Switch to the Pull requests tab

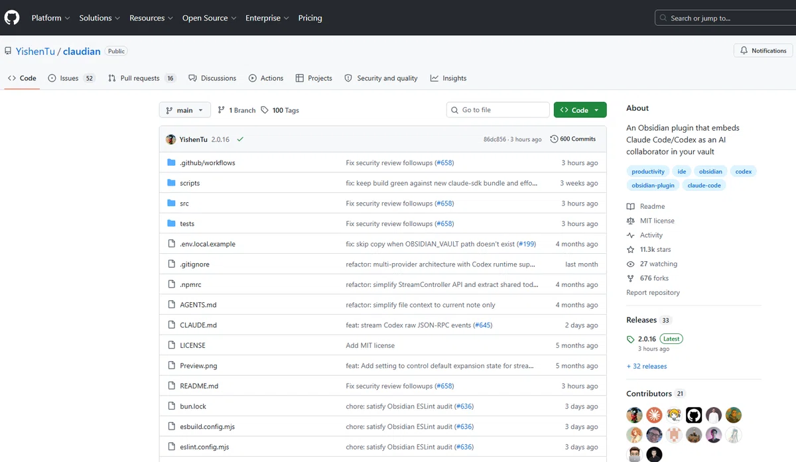142,78
